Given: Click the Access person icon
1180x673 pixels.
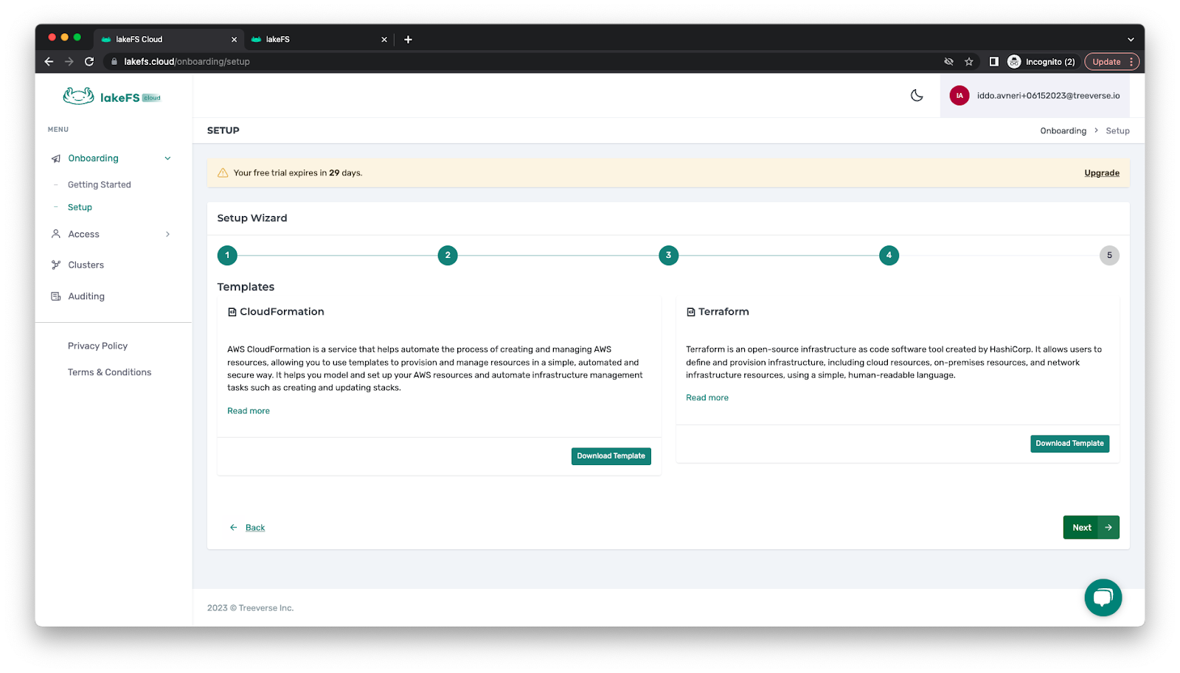Looking at the screenshot, I should pyautogui.click(x=56, y=234).
